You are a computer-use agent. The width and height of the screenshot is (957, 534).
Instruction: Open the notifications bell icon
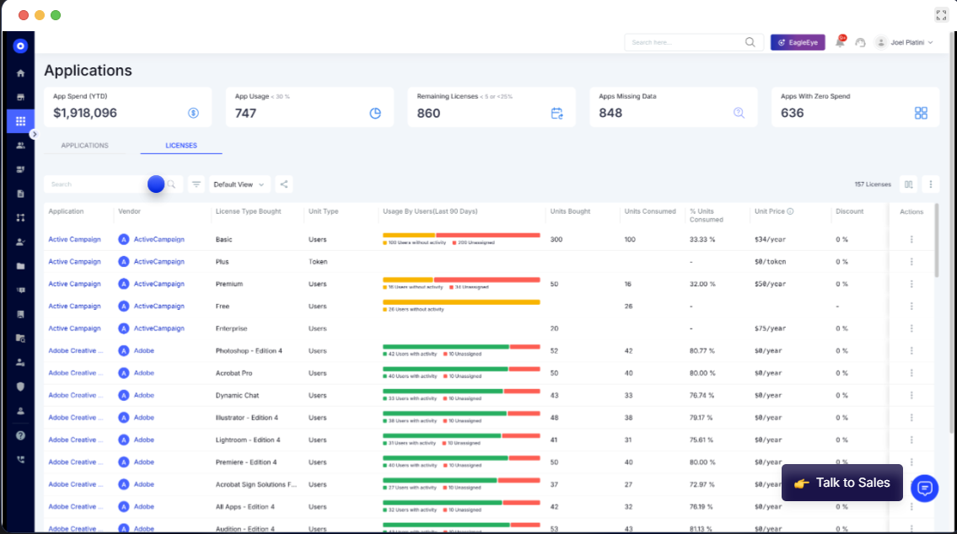(x=841, y=41)
